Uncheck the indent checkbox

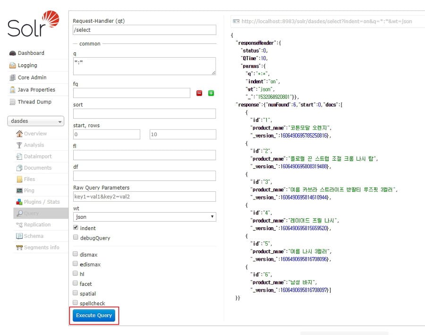point(76,228)
